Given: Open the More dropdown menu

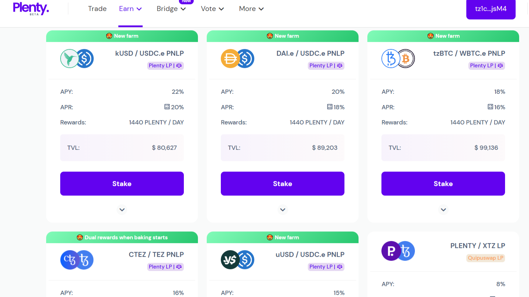Looking at the screenshot, I should click(x=251, y=8).
